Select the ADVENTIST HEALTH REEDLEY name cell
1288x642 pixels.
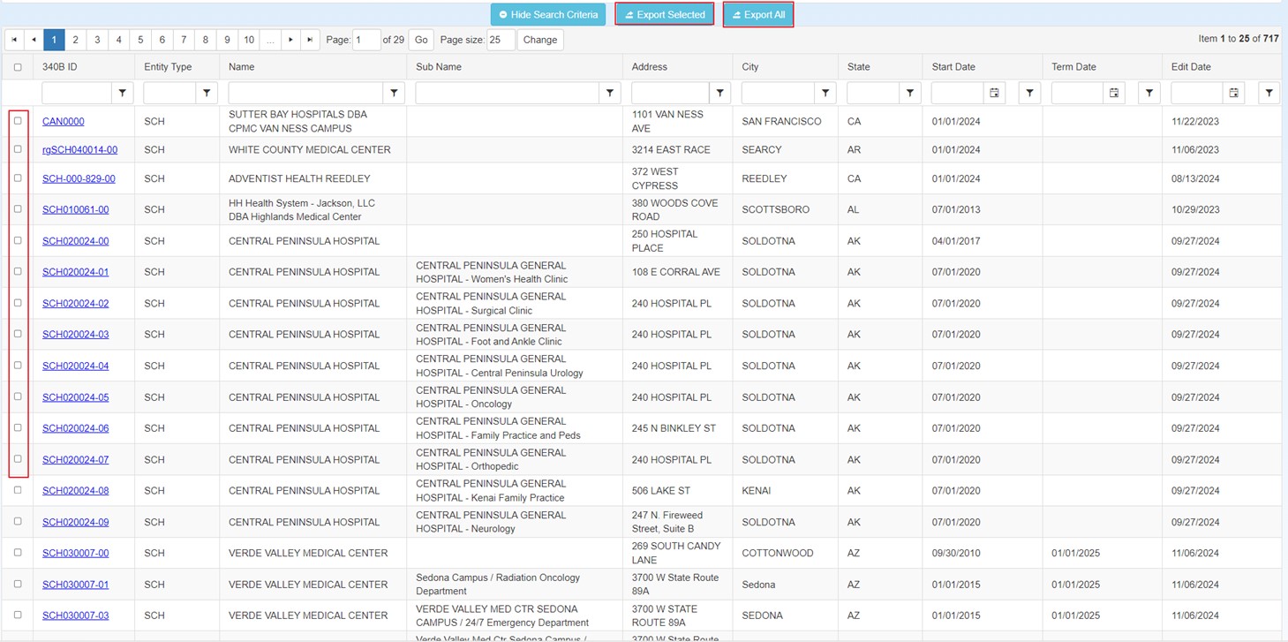[x=313, y=178]
